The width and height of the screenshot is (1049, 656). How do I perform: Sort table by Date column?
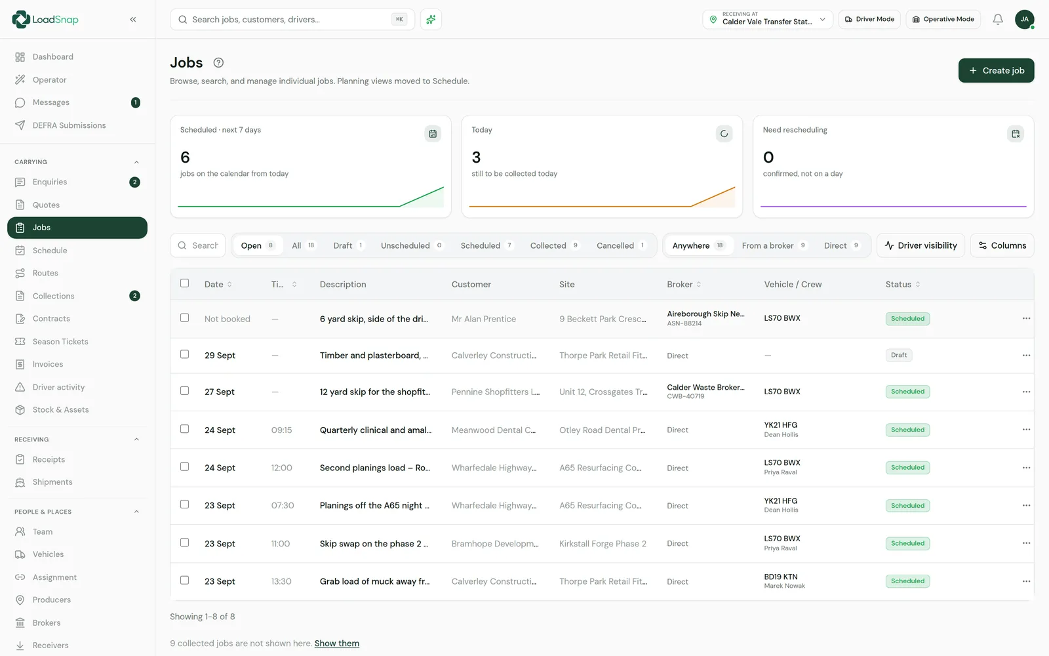click(218, 285)
